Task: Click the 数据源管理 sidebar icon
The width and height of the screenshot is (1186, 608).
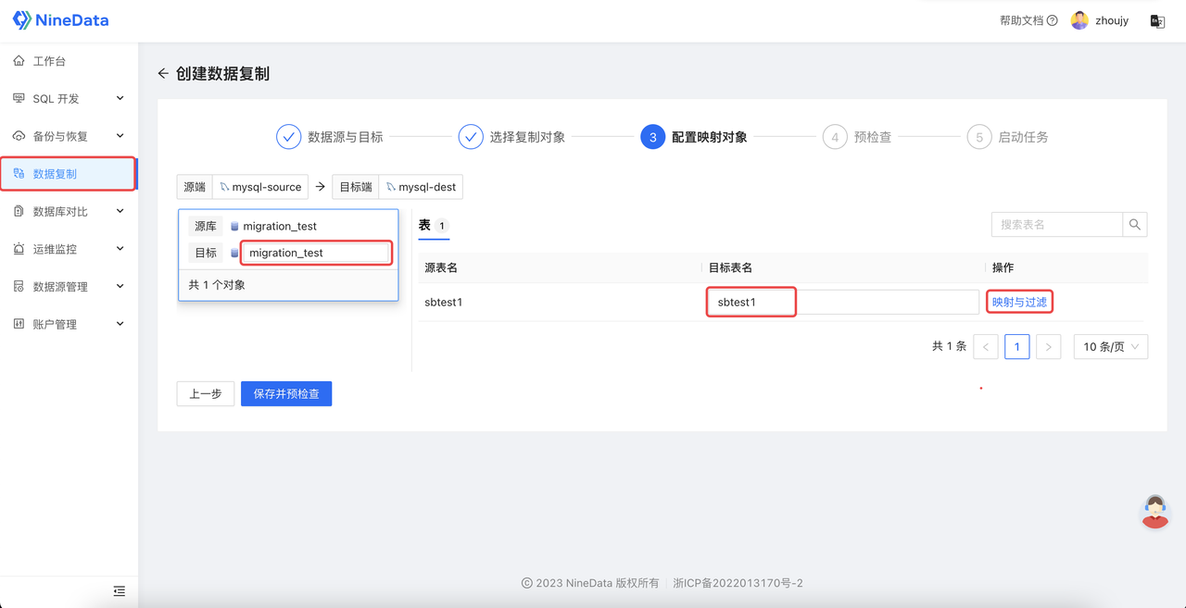Action: tap(19, 287)
